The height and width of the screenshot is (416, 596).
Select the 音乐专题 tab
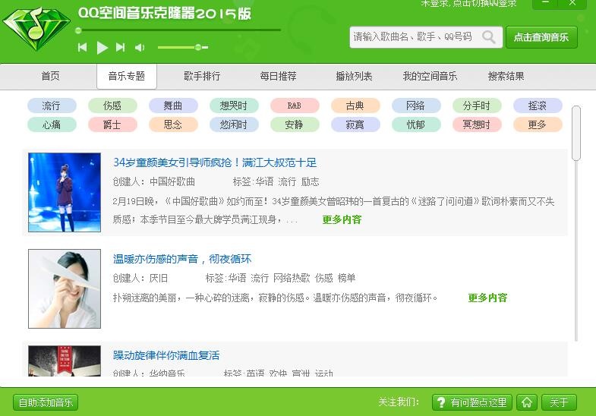coord(127,77)
